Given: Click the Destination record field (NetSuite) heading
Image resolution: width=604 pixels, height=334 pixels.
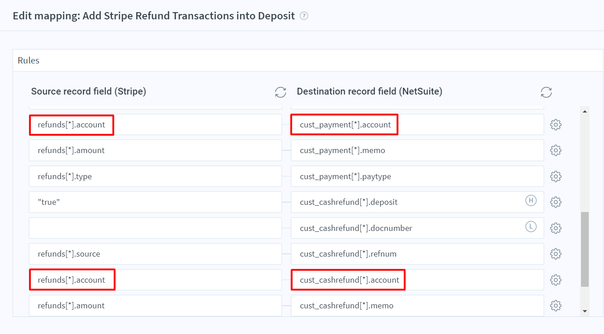Looking at the screenshot, I should tap(369, 91).
